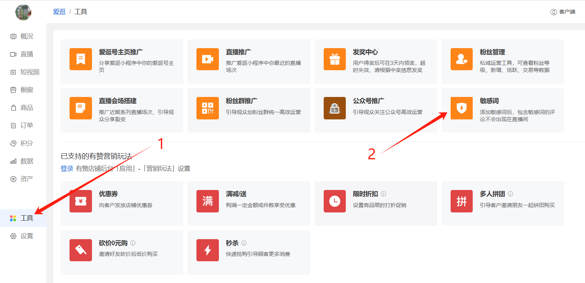The width and height of the screenshot is (585, 283).
Task: Select 积分 in the sidebar
Action: pyautogui.click(x=27, y=143)
